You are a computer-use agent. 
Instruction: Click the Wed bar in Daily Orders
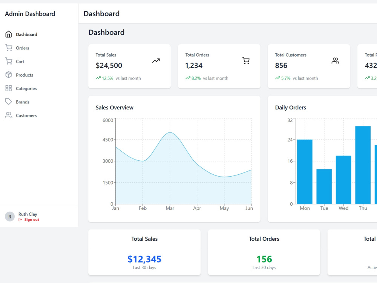click(343, 180)
